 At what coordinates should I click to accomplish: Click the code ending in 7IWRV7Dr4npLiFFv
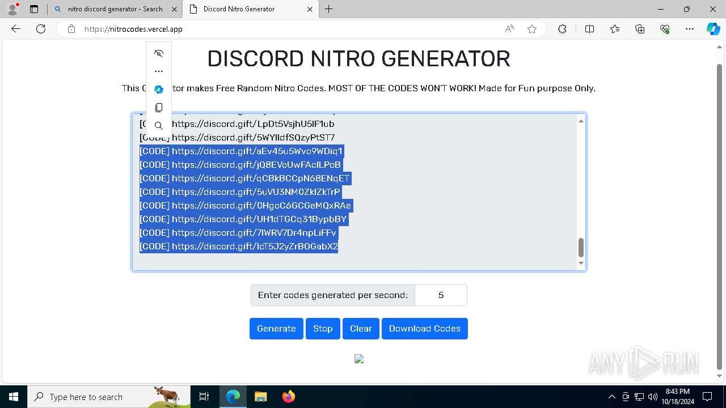238,233
